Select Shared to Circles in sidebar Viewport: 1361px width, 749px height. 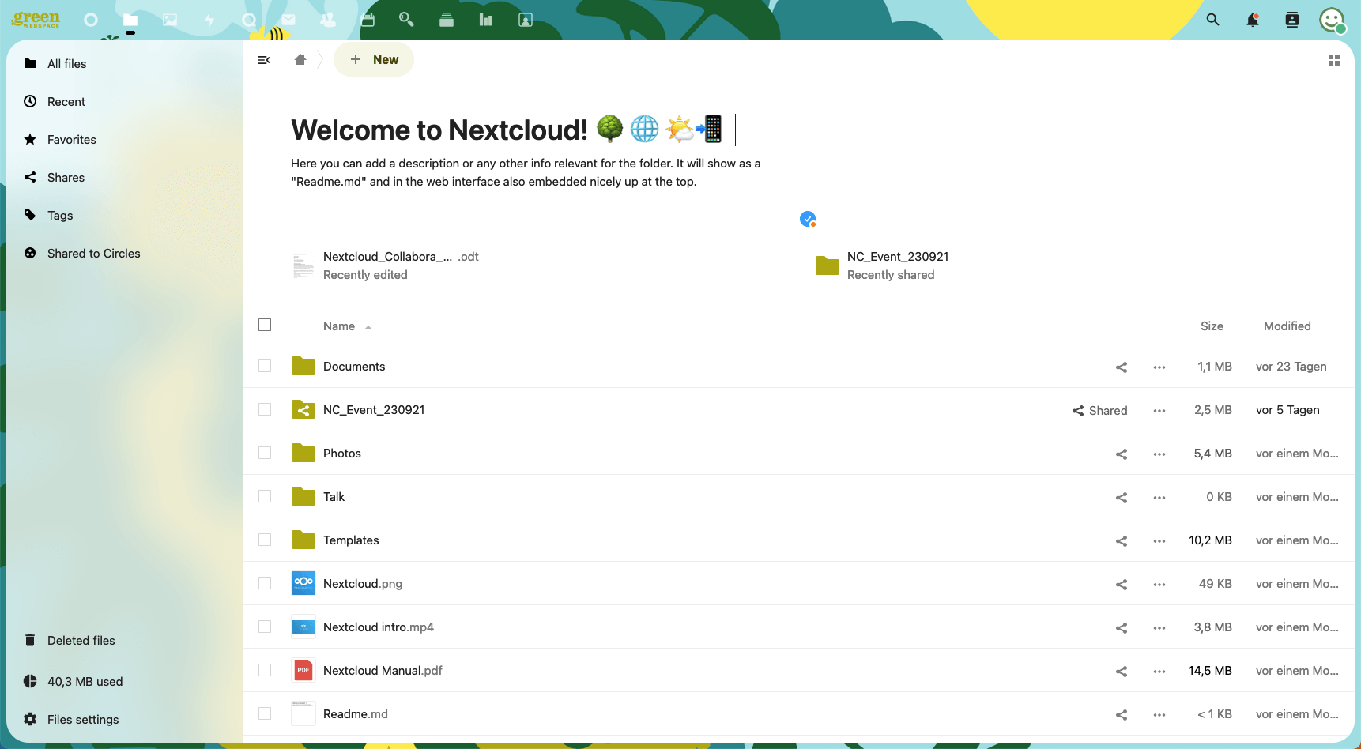pos(125,254)
